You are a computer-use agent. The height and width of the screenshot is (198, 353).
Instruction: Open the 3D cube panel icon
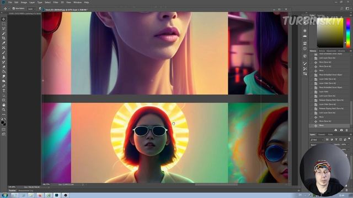[x=305, y=56]
